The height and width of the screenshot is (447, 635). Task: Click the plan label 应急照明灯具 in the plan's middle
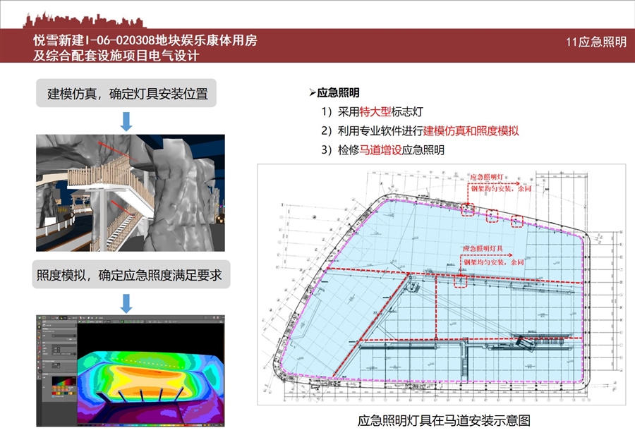483,248
